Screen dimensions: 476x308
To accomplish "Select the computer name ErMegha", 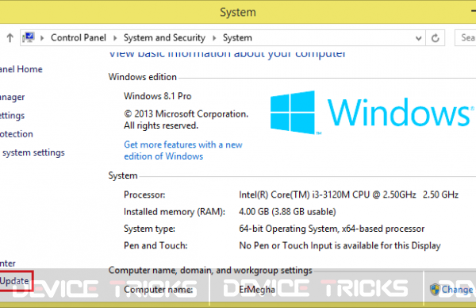I will point(257,290).
